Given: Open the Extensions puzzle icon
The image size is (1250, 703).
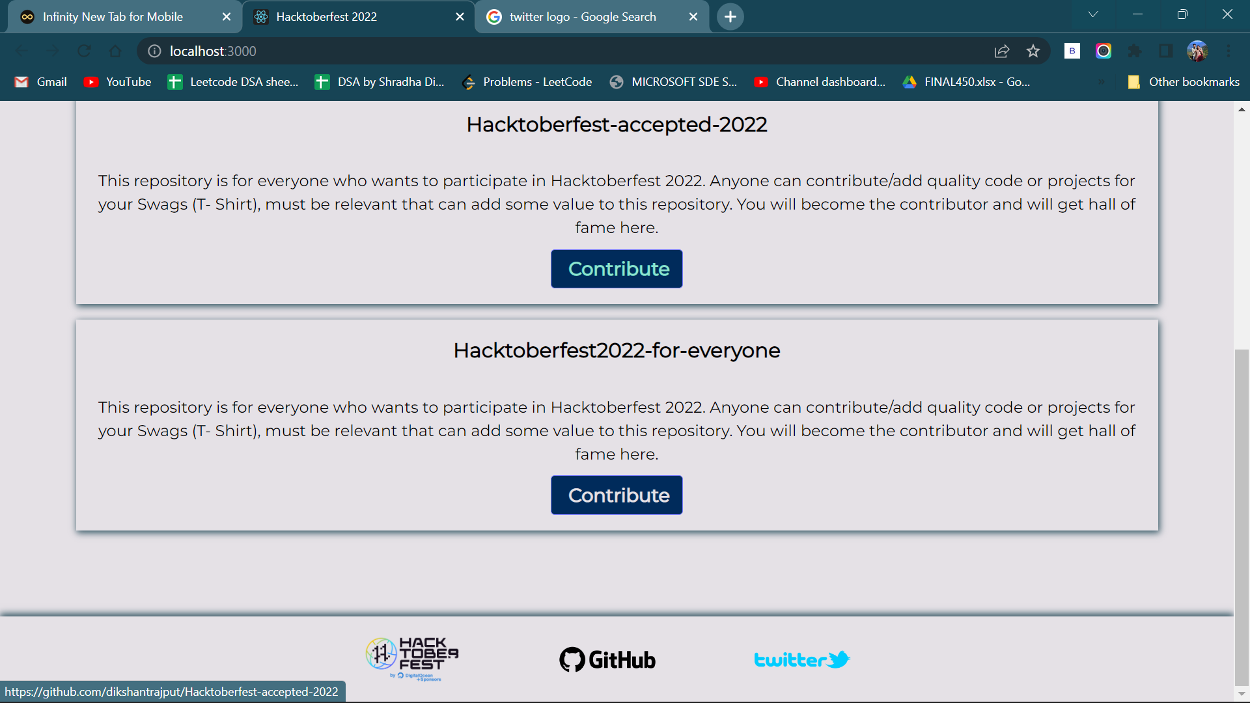Looking at the screenshot, I should [x=1135, y=51].
